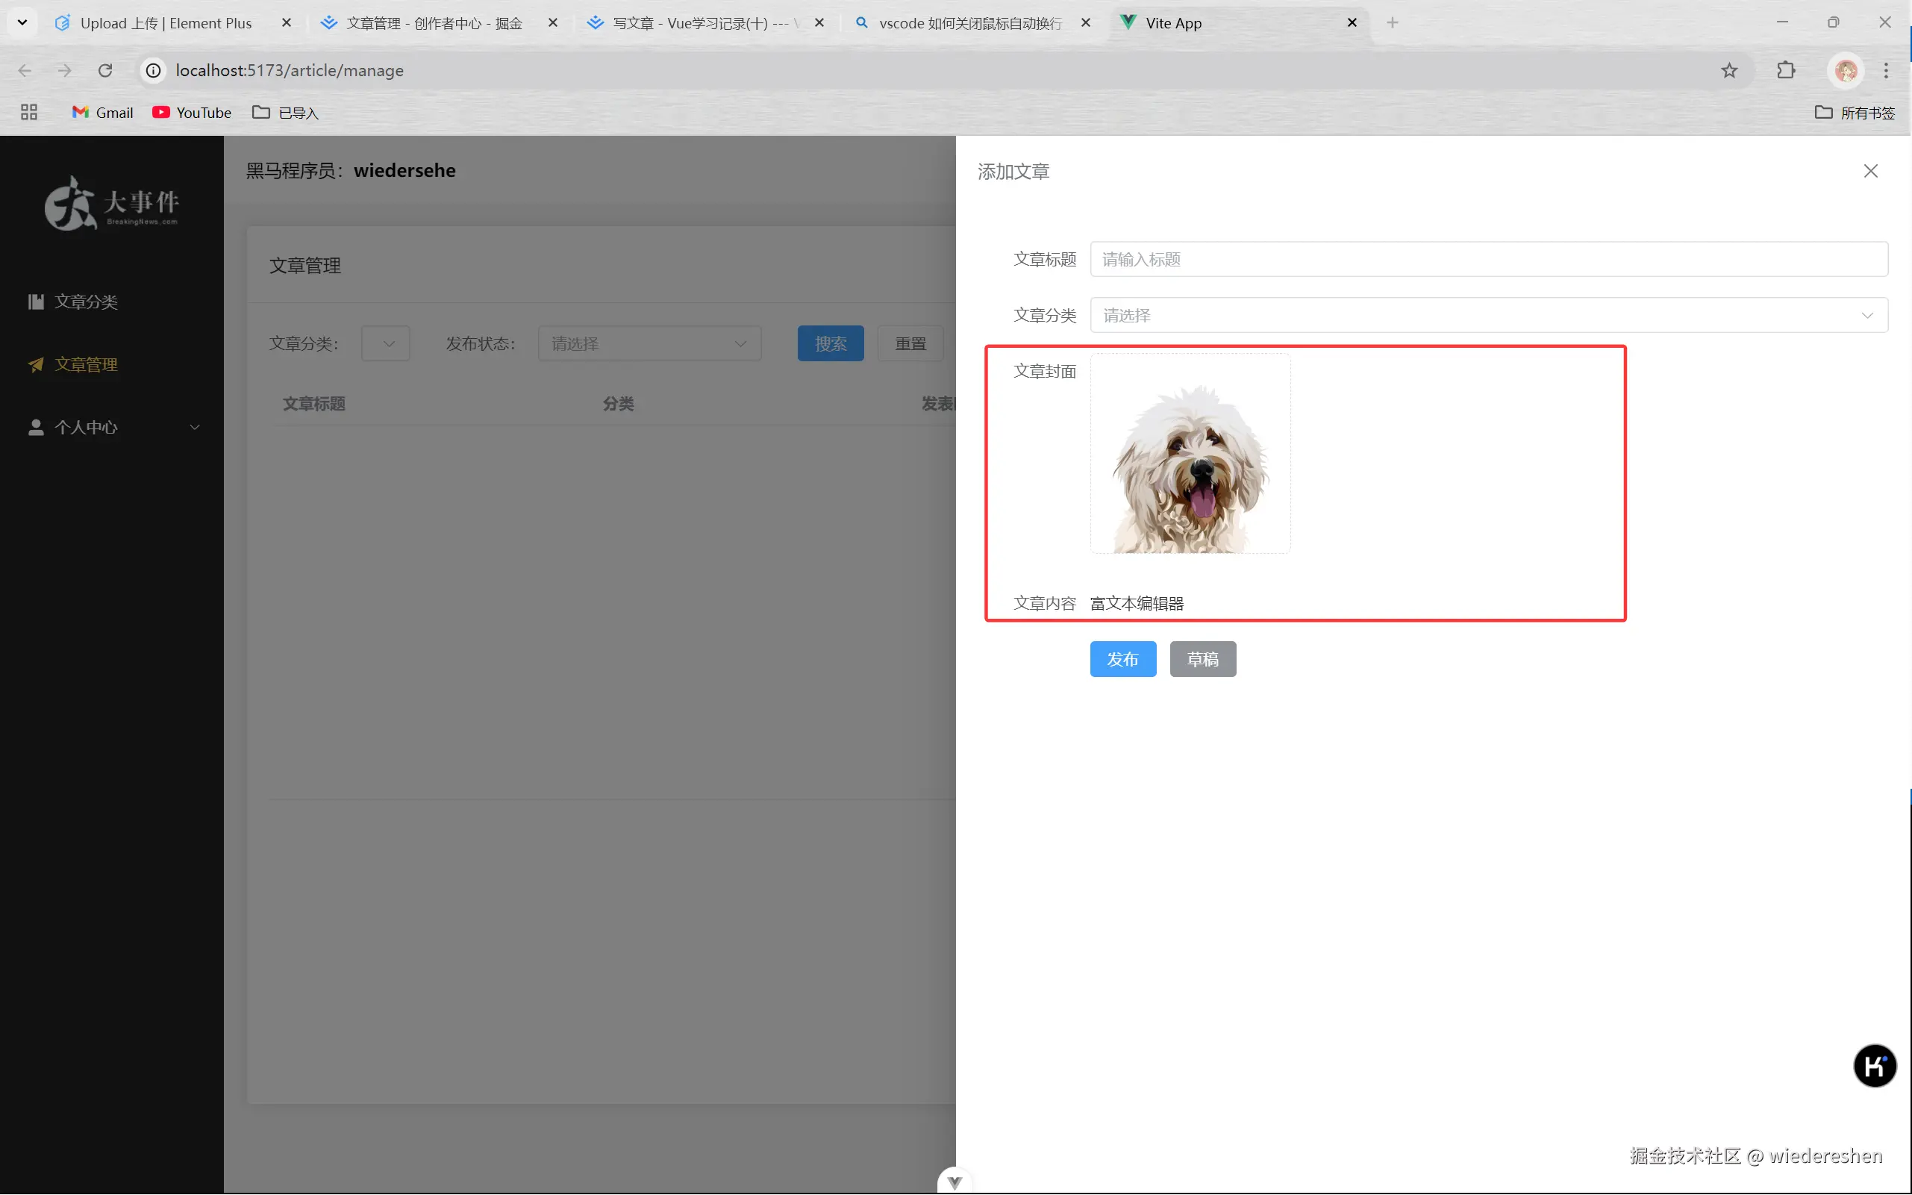Open the tab search dropdown arrow

[22, 23]
